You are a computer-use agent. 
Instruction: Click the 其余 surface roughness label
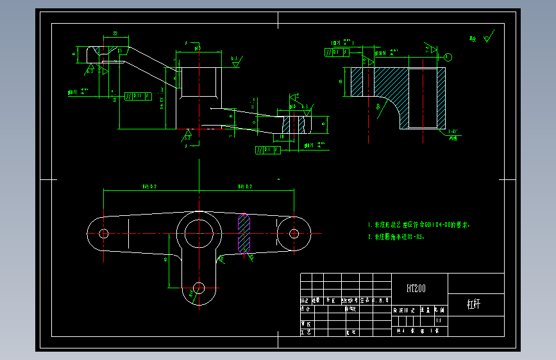pyautogui.click(x=473, y=38)
